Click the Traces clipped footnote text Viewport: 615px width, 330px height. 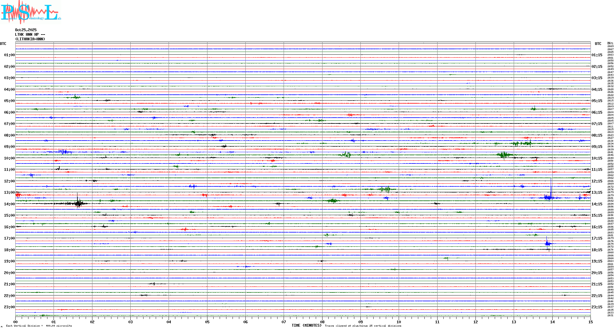[363, 326]
